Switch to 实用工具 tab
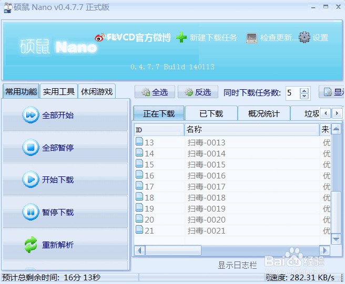345x284 pixels. 59,91
